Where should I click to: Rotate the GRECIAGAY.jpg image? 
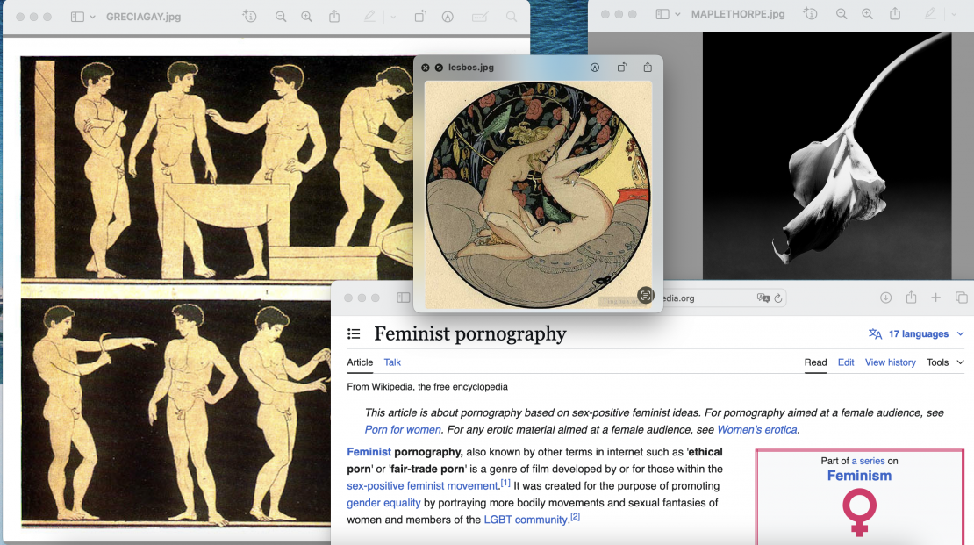point(420,17)
